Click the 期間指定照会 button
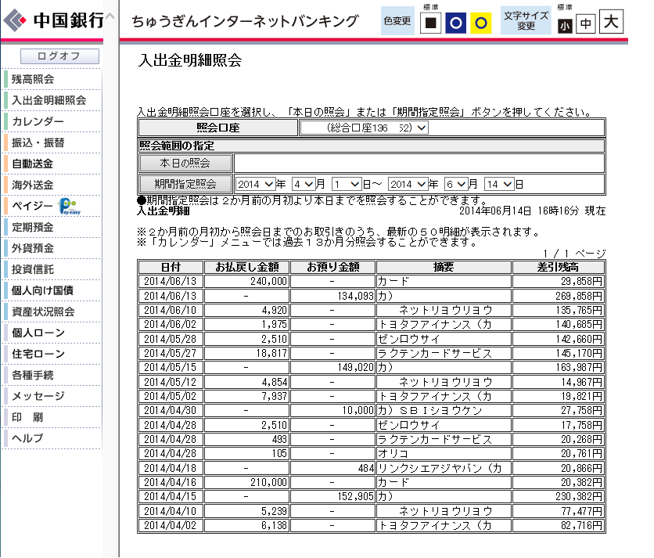Image resolution: width=654 pixels, height=558 pixels. (185, 184)
